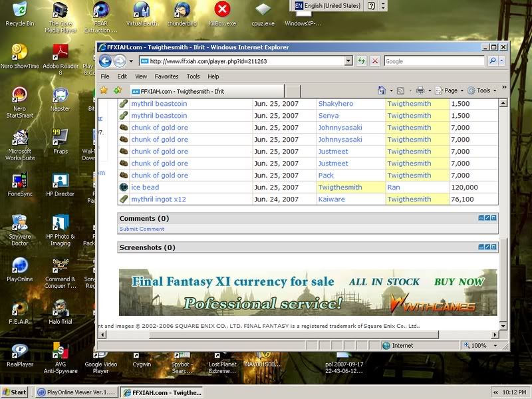
Task: Open Kaiware seller link
Action: (331, 199)
